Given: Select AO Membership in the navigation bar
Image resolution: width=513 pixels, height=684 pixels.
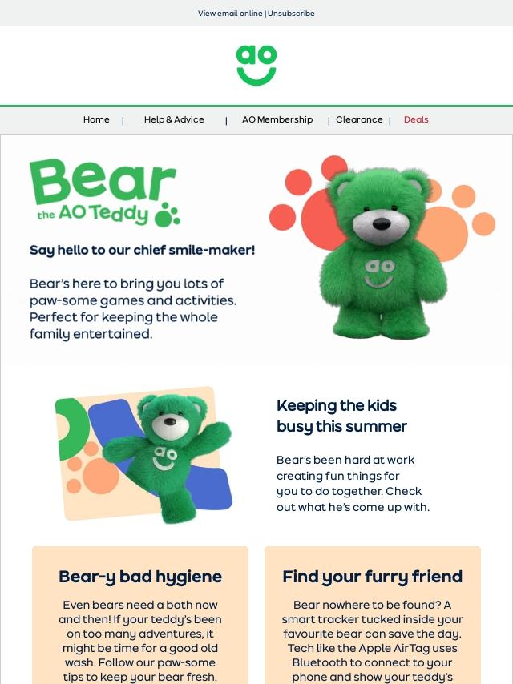Looking at the screenshot, I should tap(277, 119).
